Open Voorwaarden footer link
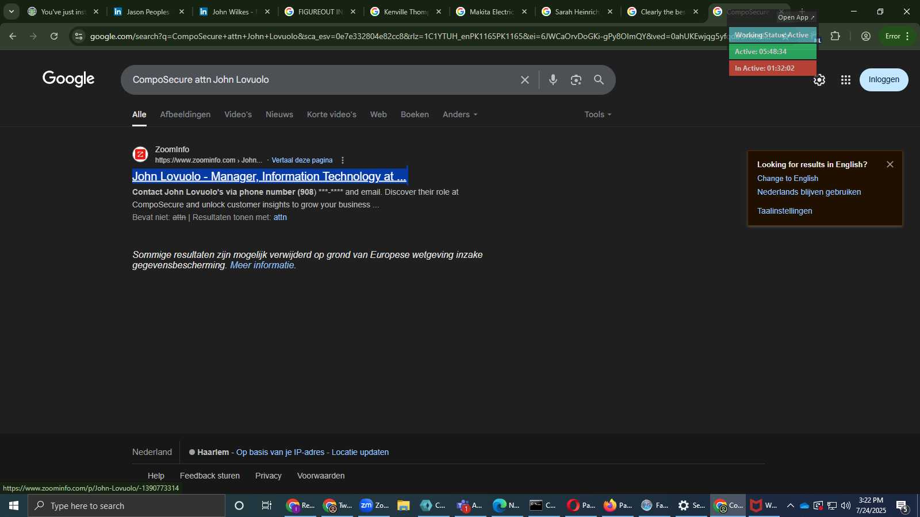This screenshot has height=517, width=920. tap(321, 476)
